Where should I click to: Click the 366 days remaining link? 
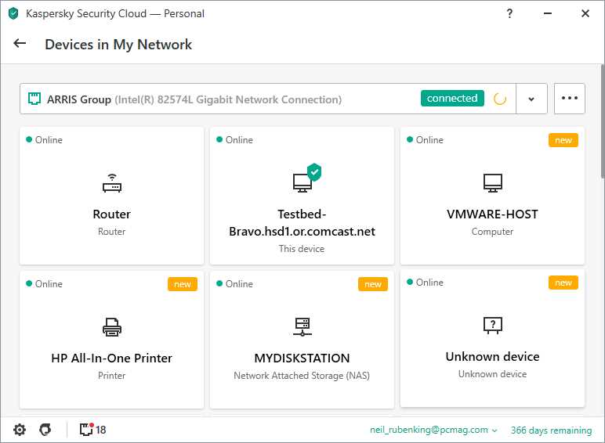click(x=551, y=430)
